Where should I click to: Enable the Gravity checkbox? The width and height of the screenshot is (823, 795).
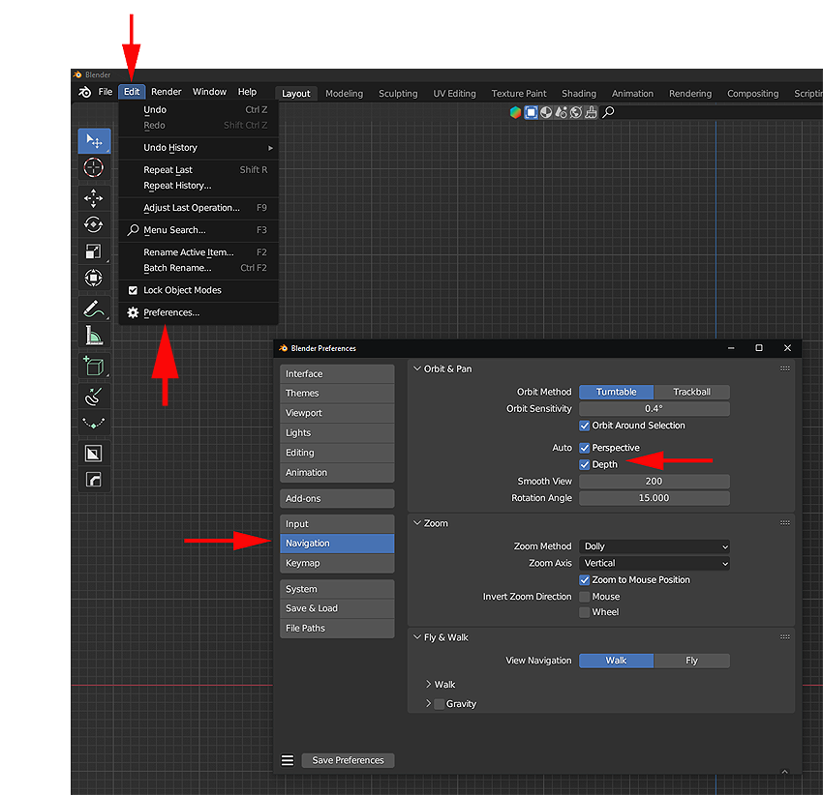[x=440, y=704]
